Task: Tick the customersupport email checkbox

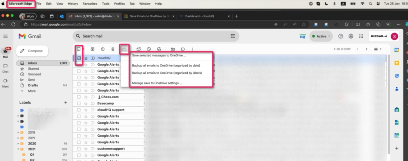Action: [79, 149]
